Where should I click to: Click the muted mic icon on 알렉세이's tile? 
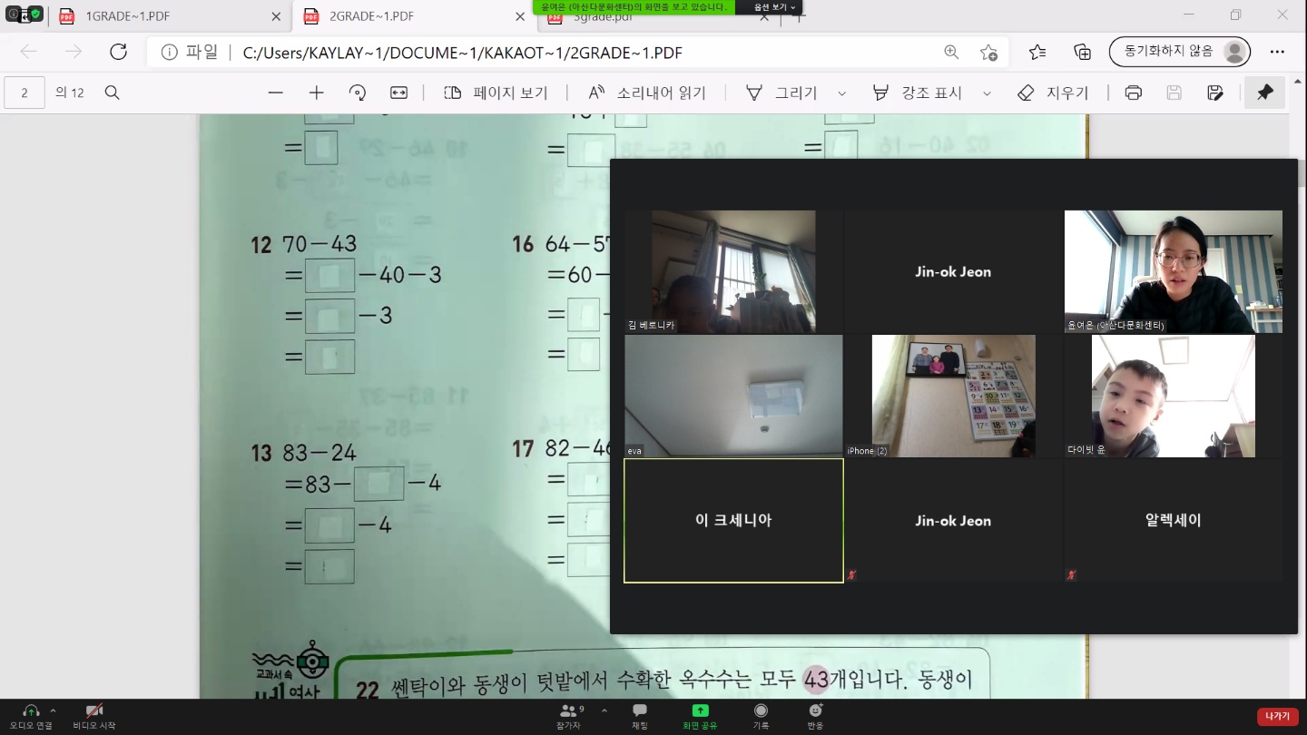tap(1072, 574)
